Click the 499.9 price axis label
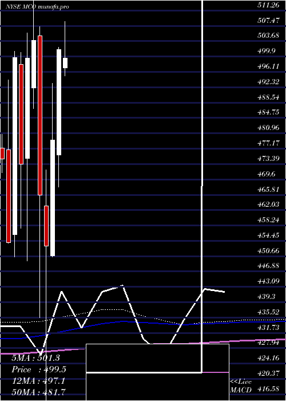 point(267,51)
